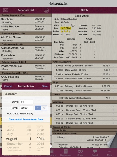This screenshot has width=117, height=157.
Task: Select Peach Wheat Ale schedule entry
Action: pyautogui.click(x=26, y=67)
